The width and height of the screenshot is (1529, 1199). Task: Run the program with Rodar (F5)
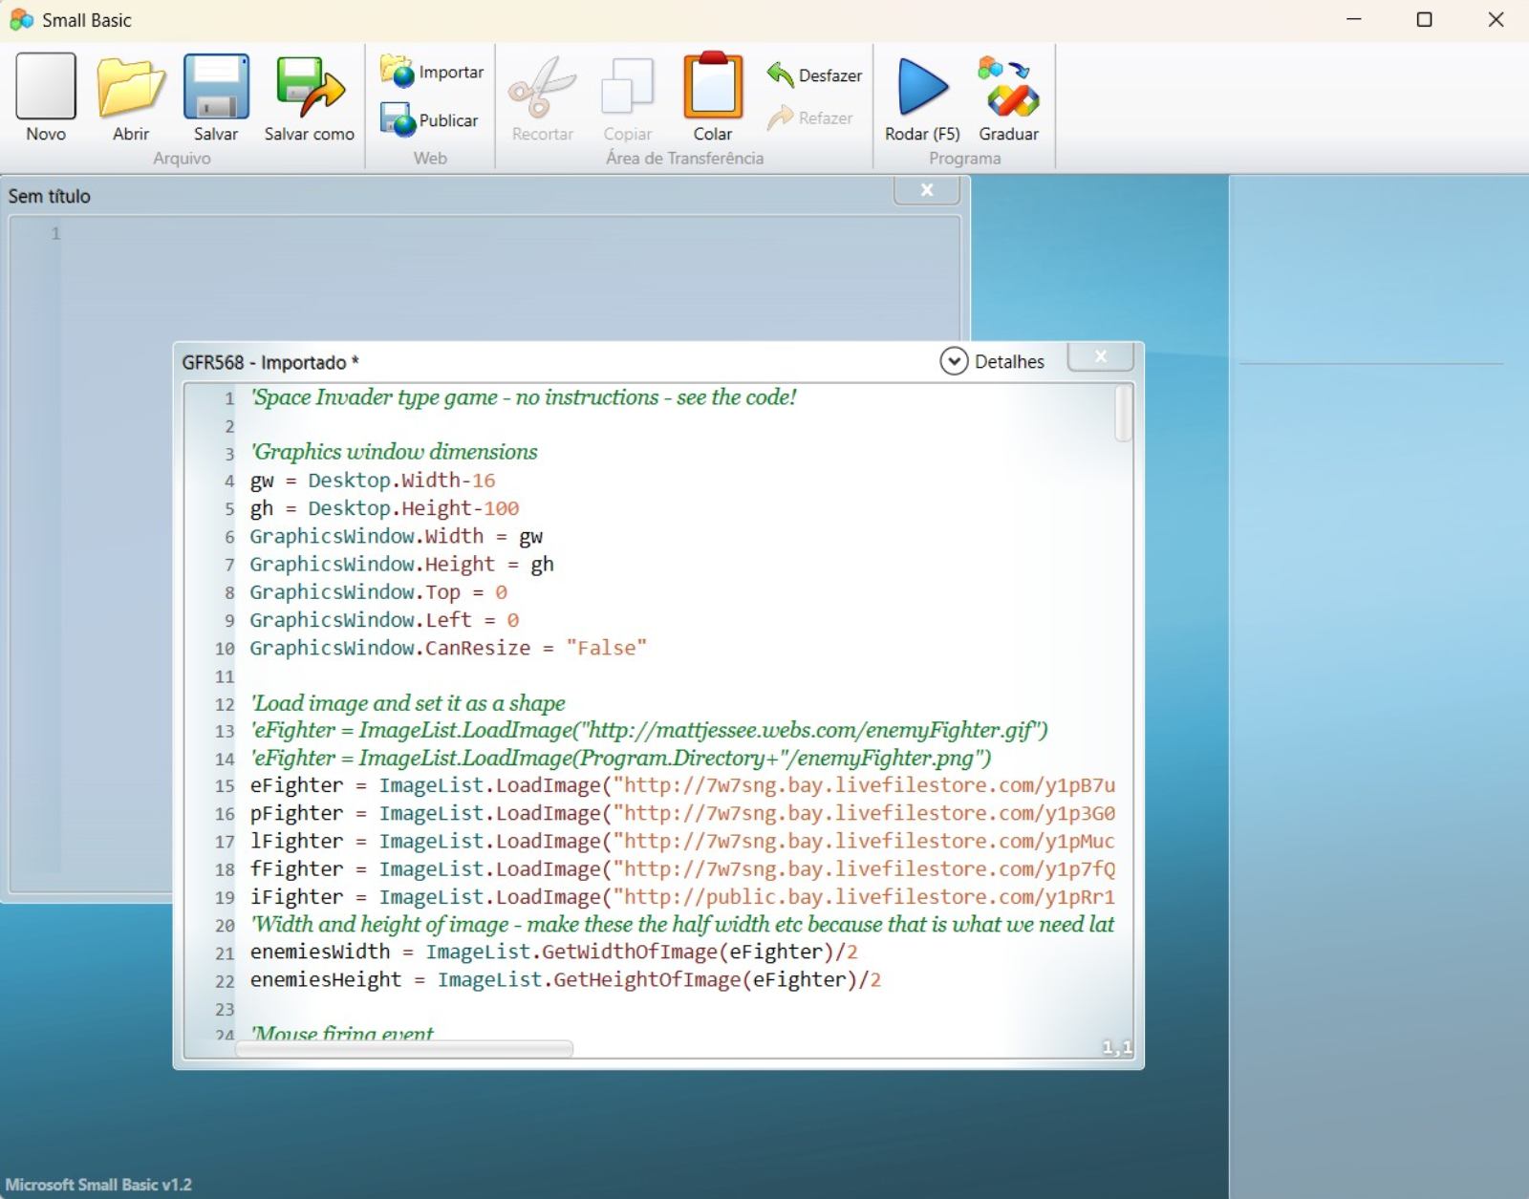[922, 97]
